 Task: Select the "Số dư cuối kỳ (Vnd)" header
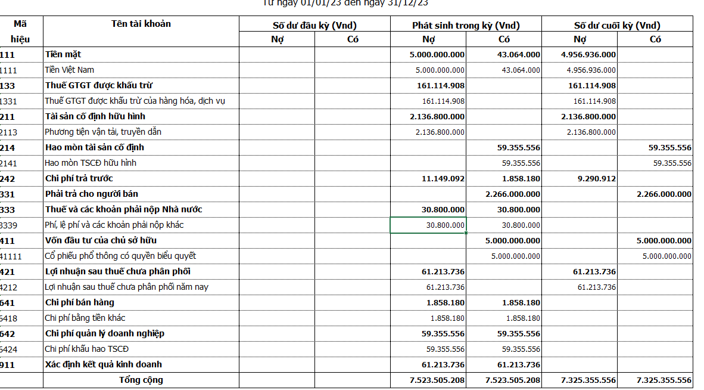617,25
